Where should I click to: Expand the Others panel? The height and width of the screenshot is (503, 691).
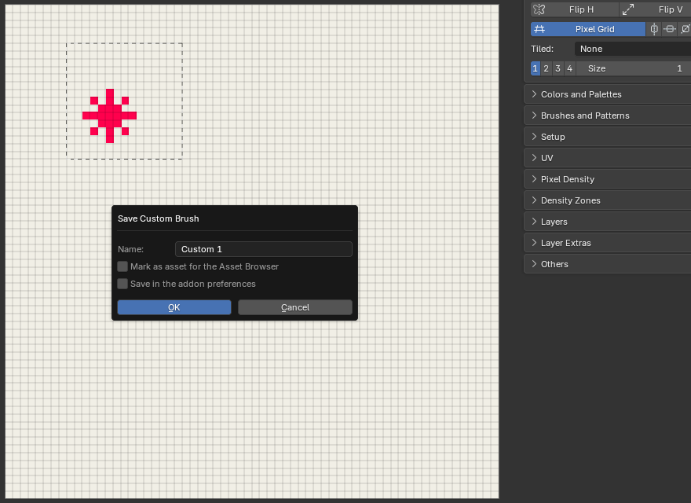pos(607,264)
